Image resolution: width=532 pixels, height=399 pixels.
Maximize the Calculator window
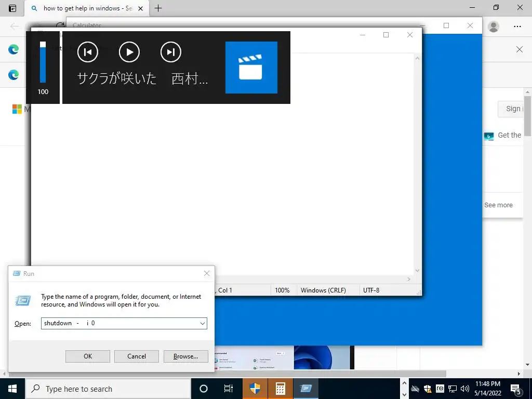coord(446,25)
